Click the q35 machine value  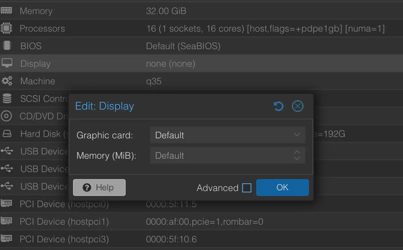coord(154,81)
